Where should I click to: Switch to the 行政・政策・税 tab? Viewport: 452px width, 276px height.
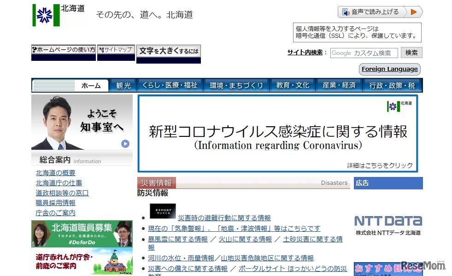[x=392, y=85]
